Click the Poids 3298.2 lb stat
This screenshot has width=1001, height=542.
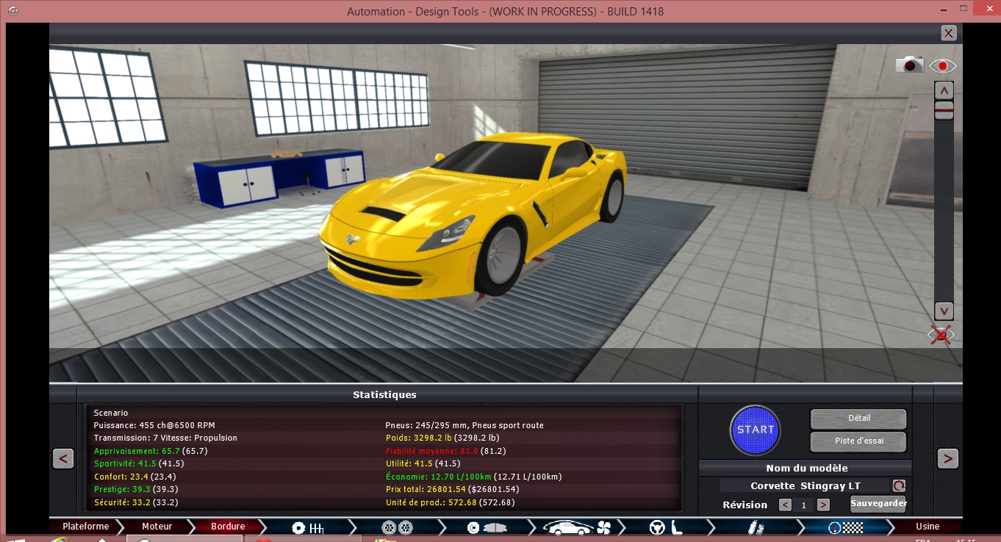(x=442, y=438)
